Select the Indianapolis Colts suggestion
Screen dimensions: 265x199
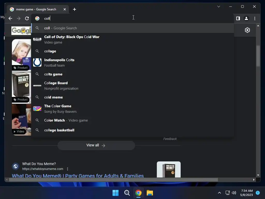tap(133, 63)
